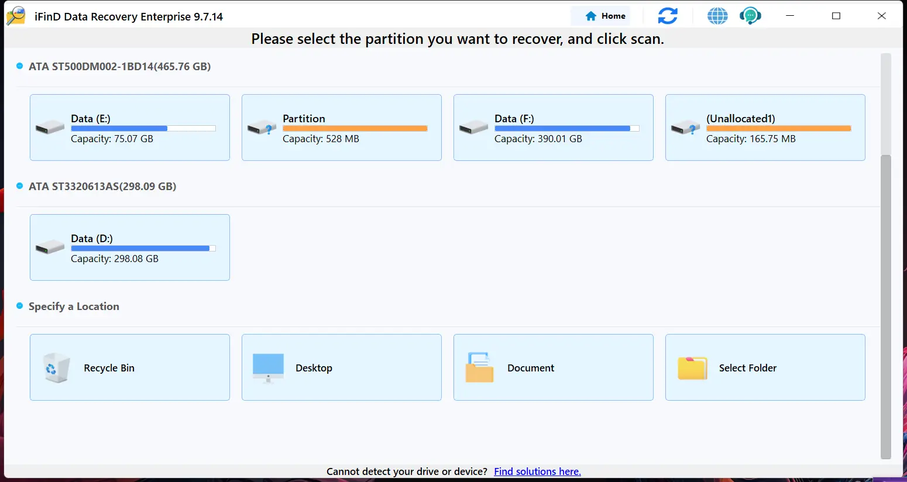Choose the Document location label

coord(531,368)
